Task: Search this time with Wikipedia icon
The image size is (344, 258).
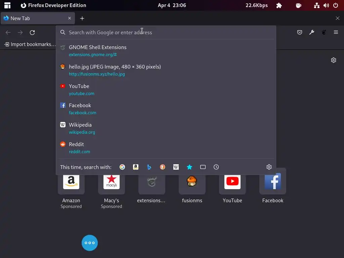Action: tap(176, 167)
